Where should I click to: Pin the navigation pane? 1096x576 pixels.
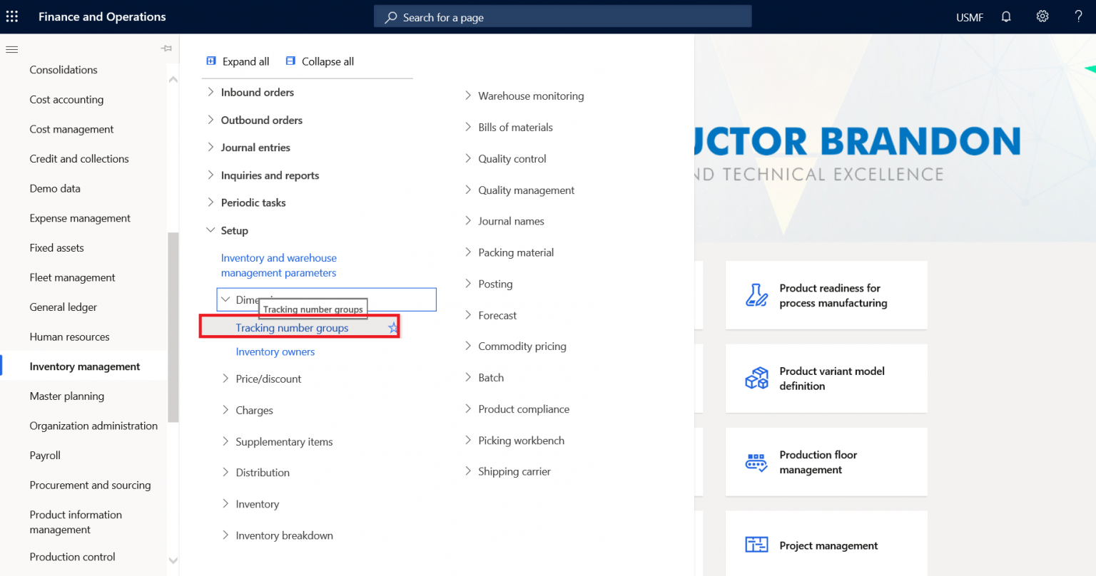tap(166, 48)
